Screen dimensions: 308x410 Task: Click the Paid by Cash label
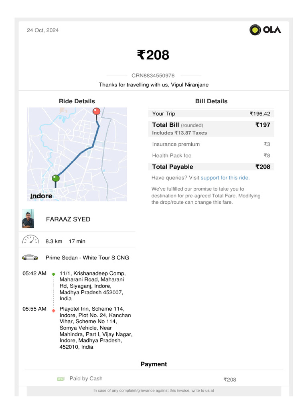[x=86, y=378]
